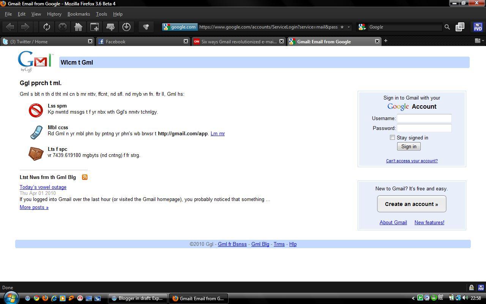This screenshot has height=304, width=486.
Task: Open the URL bar history dropdown
Action: pos(349,27)
